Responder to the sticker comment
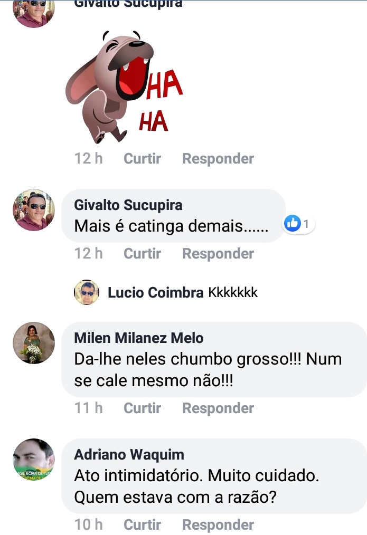The width and height of the screenshot is (367, 535). coord(218,158)
